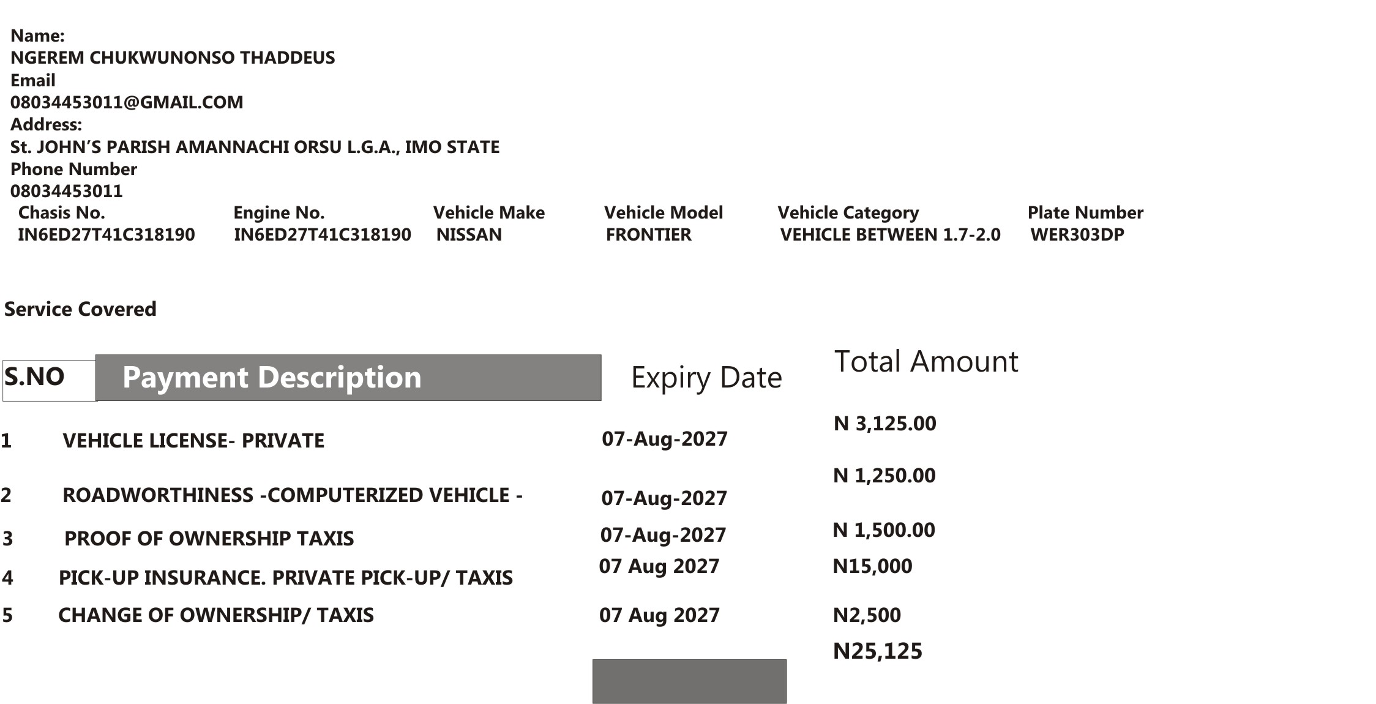Select ROADWORTHINESS -COMPUTERIZED VEHICLE entry

click(x=293, y=495)
